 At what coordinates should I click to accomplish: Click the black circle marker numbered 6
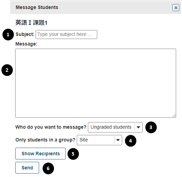48,168
